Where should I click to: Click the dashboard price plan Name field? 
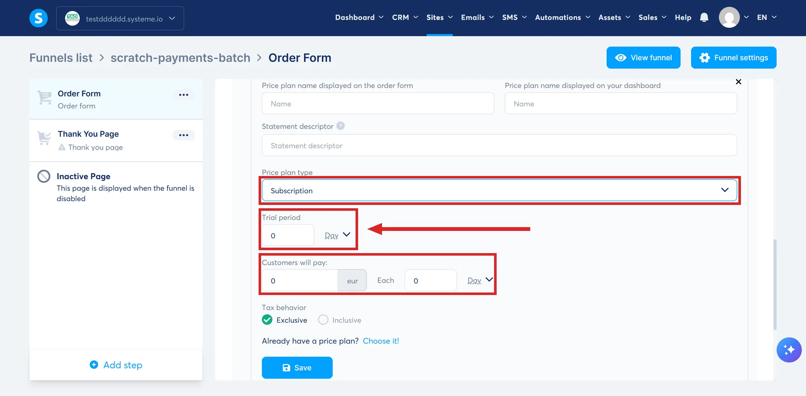(621, 103)
